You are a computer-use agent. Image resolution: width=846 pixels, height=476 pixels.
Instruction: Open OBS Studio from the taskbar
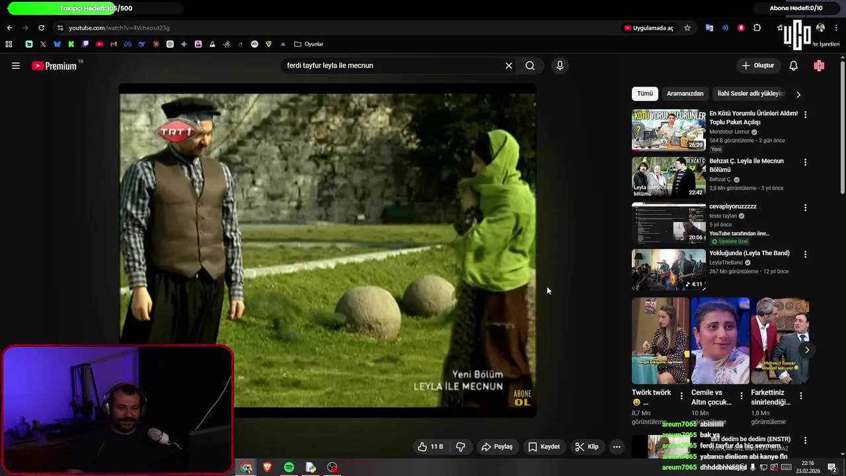[x=332, y=467]
